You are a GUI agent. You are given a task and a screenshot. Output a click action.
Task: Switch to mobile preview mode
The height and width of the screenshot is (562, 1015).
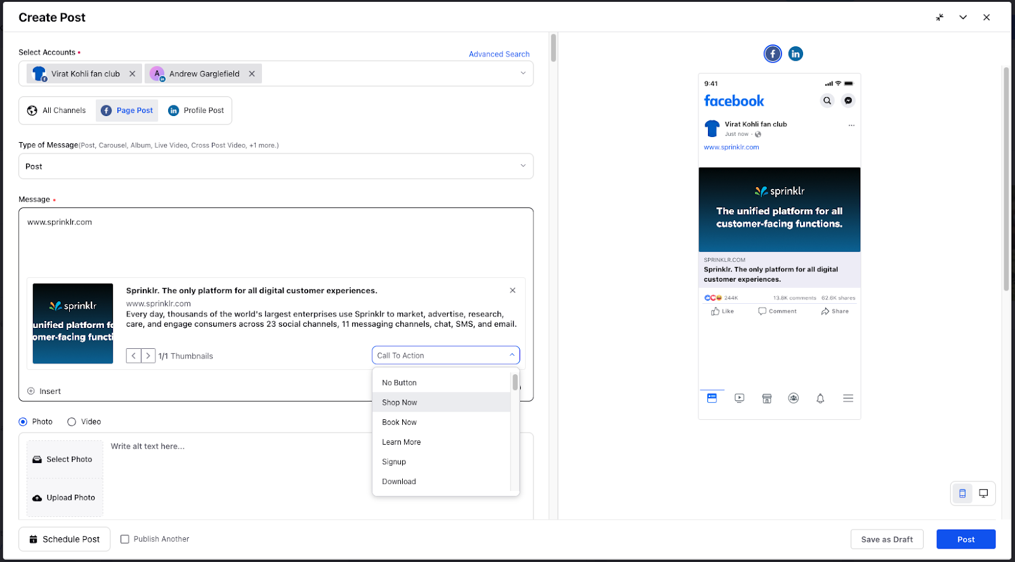(x=962, y=493)
